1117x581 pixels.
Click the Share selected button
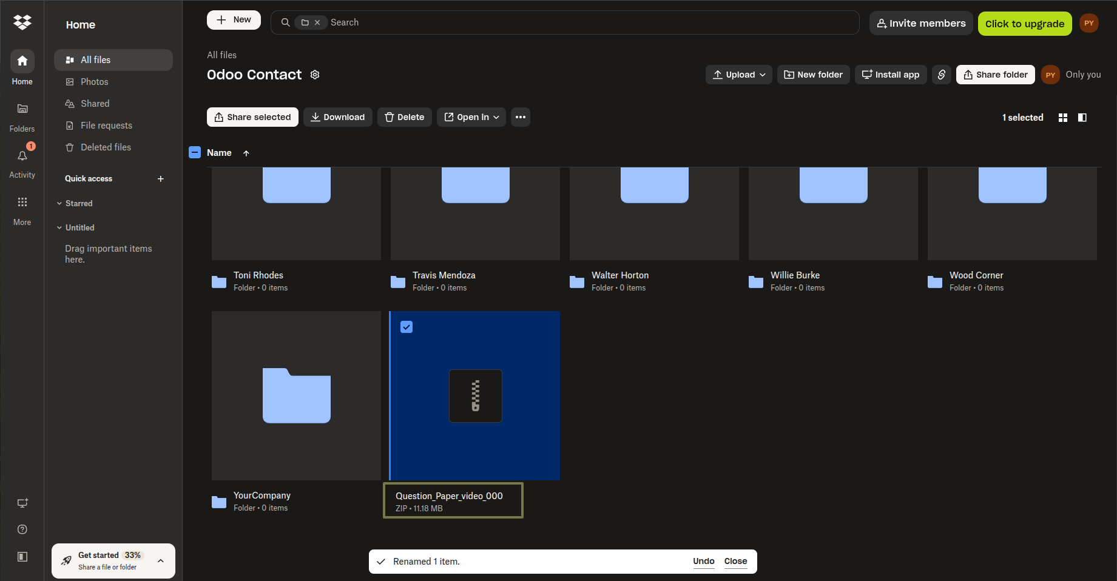[252, 117]
